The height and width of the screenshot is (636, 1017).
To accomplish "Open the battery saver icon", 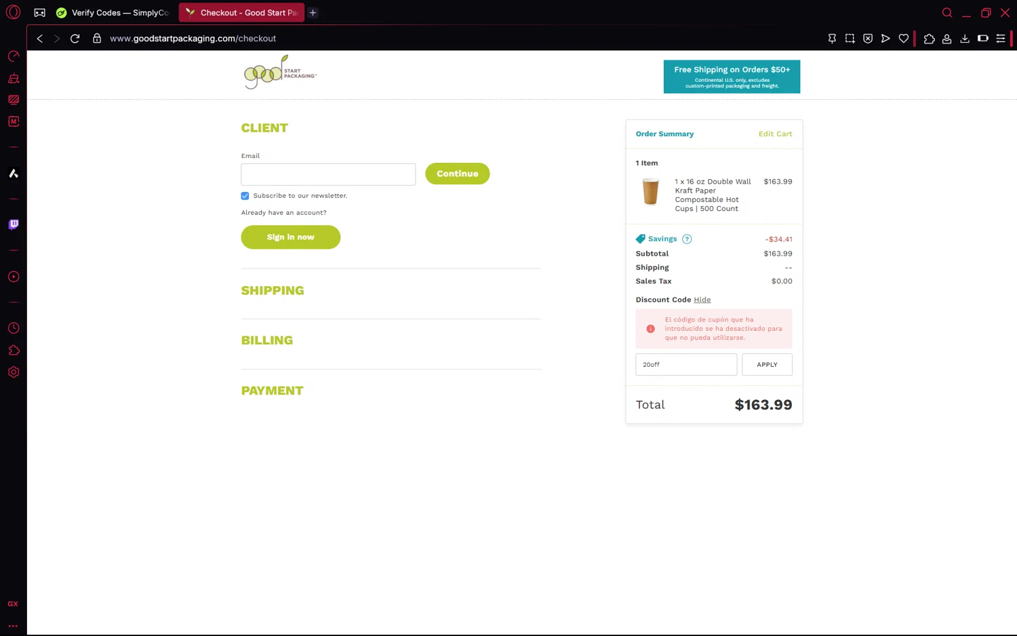I will (982, 39).
